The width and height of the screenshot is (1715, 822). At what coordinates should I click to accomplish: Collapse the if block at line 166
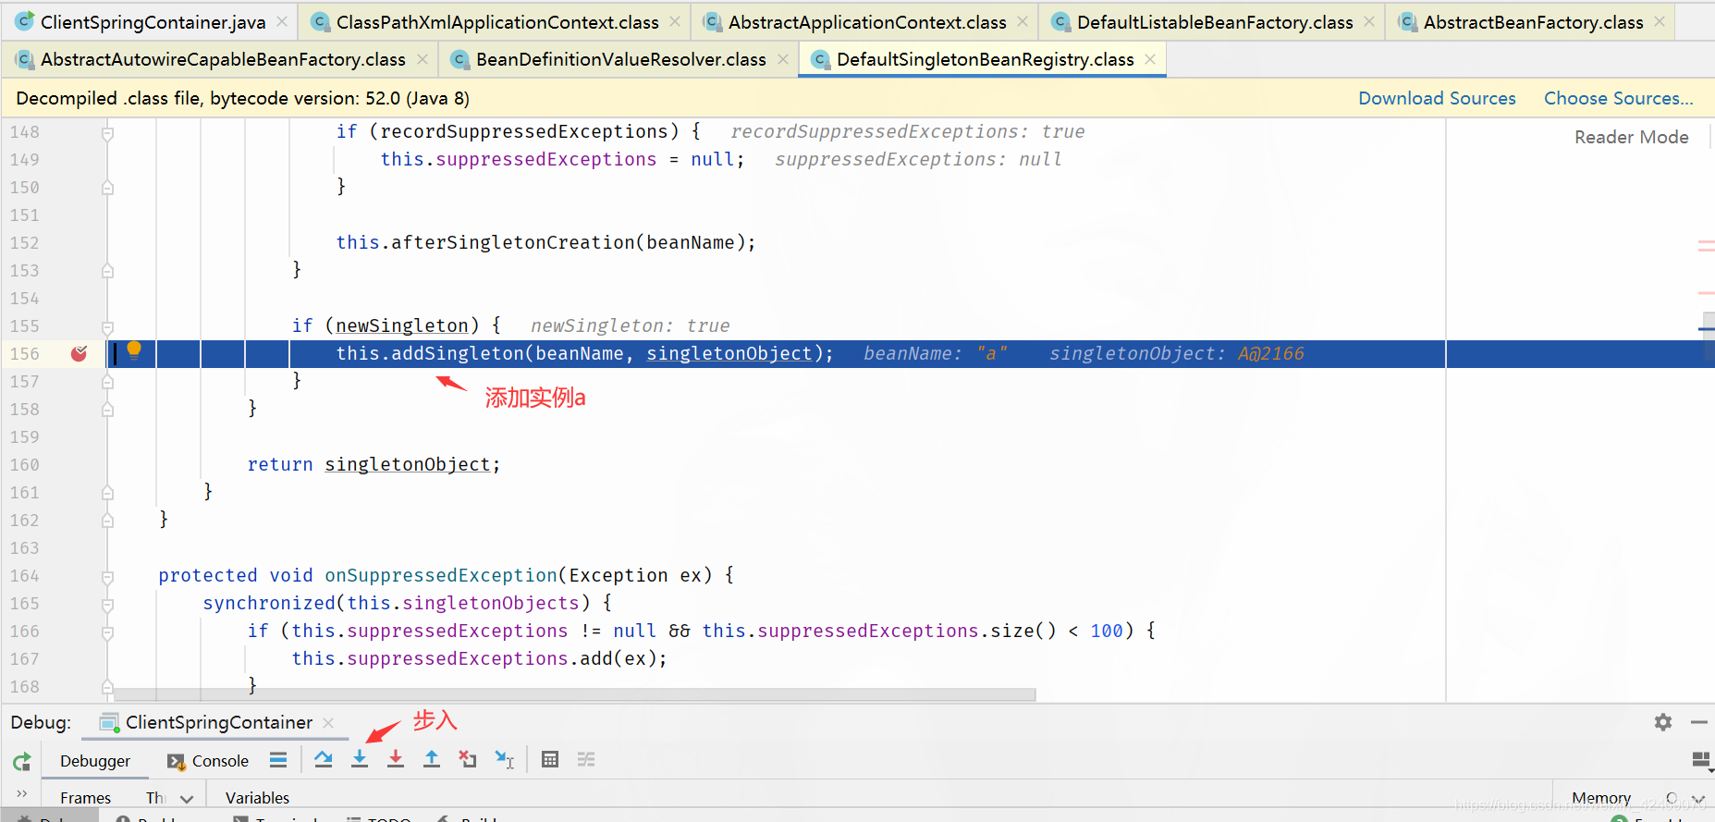(x=107, y=632)
